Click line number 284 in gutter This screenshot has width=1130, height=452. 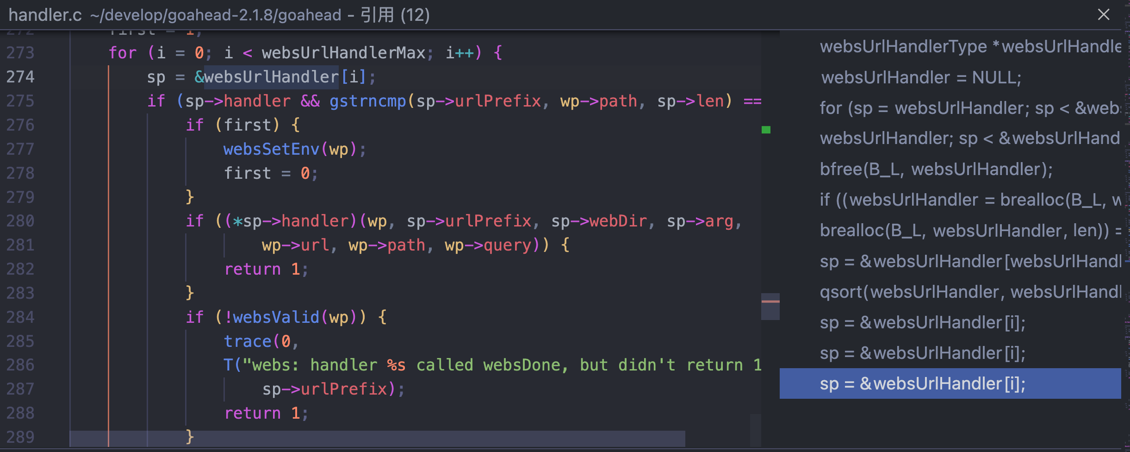20,317
